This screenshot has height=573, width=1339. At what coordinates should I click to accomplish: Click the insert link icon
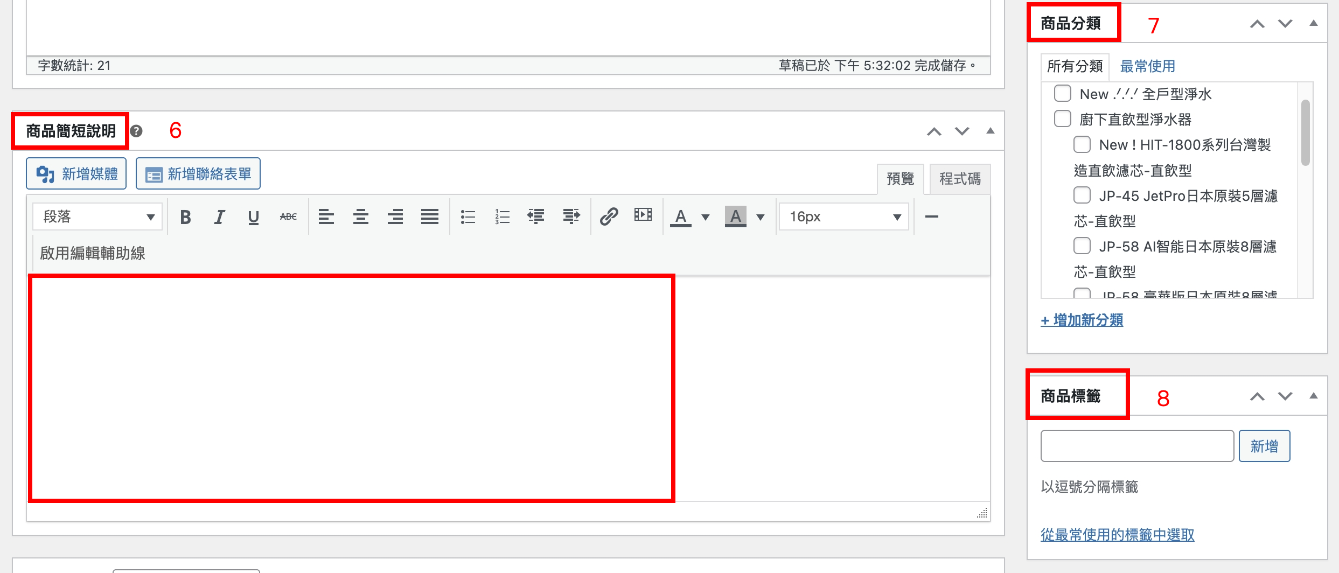(609, 216)
